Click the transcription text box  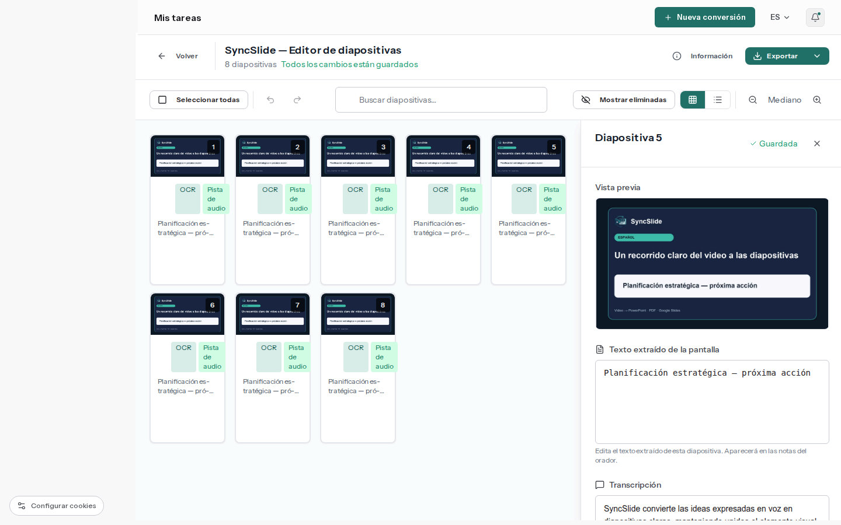pyautogui.click(x=712, y=508)
